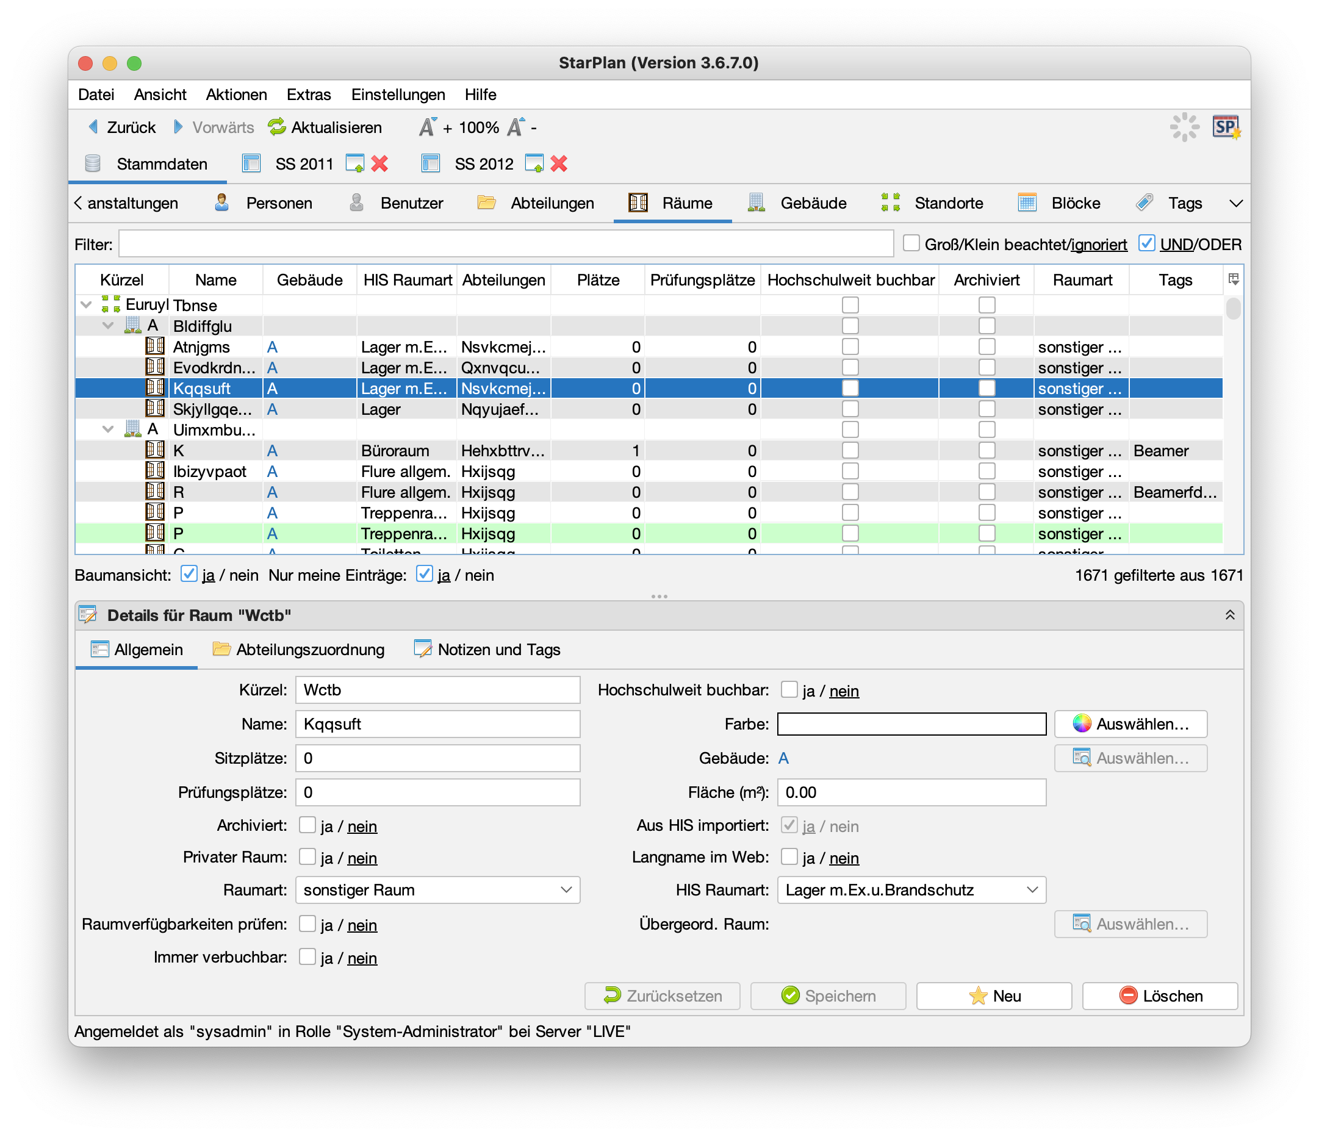Toggle the Groß/Klein beachtet checkbox
Image resolution: width=1319 pixels, height=1137 pixels.
[911, 244]
